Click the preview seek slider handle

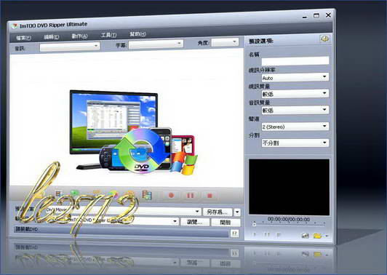point(254,224)
